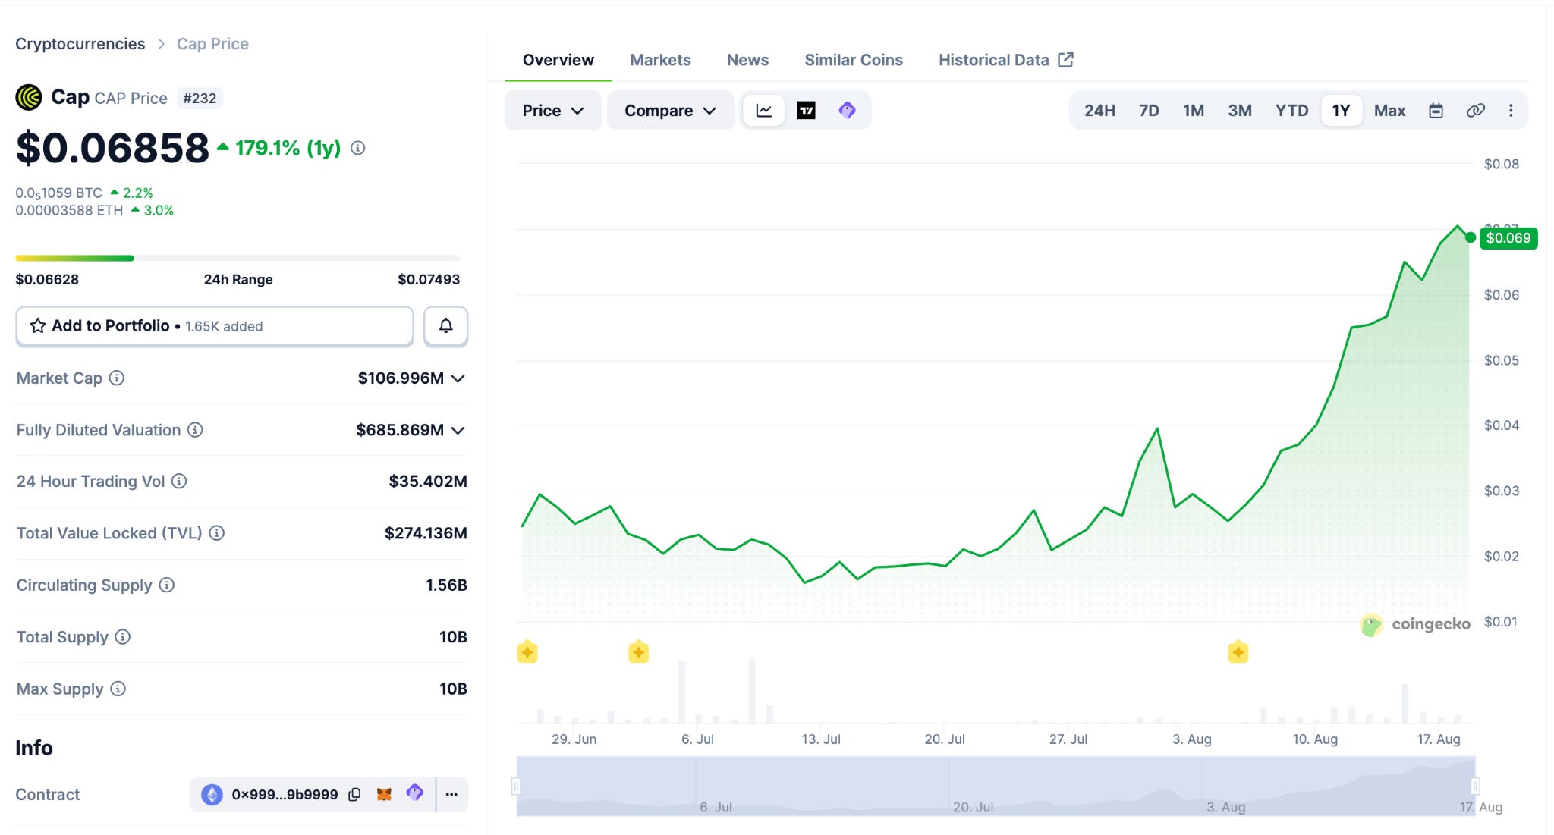Select the 7D time range
The width and height of the screenshot is (1554, 835).
[x=1149, y=111]
